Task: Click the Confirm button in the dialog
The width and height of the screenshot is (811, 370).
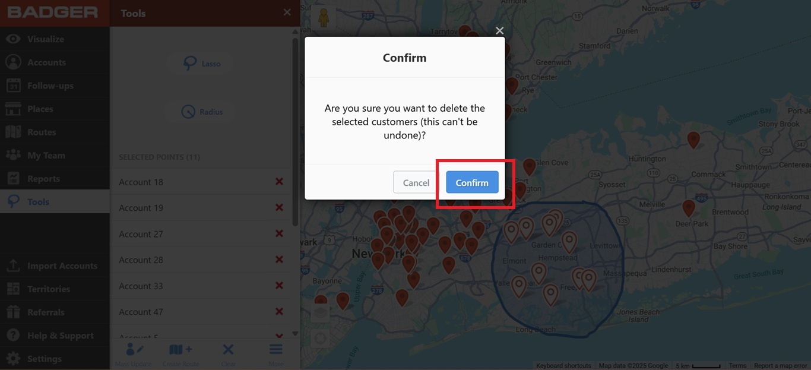Action: point(472,182)
